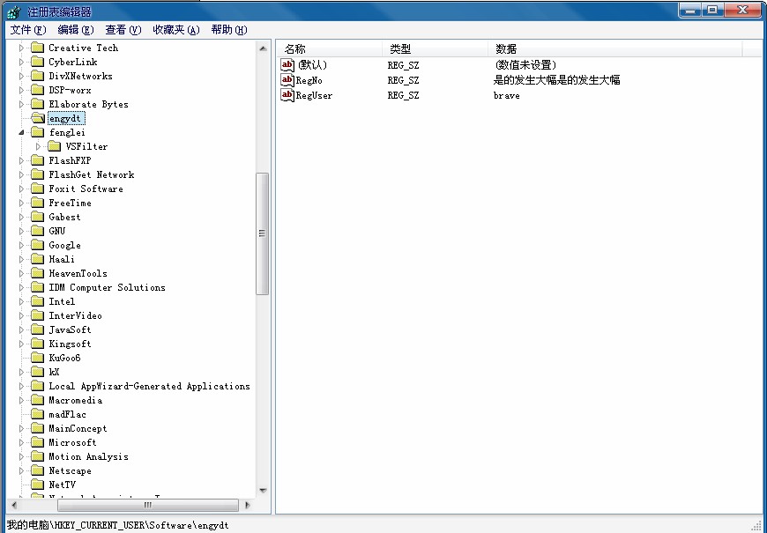767x533 pixels.
Task: Open the 收藏夹(A) menu
Action: (x=176, y=30)
